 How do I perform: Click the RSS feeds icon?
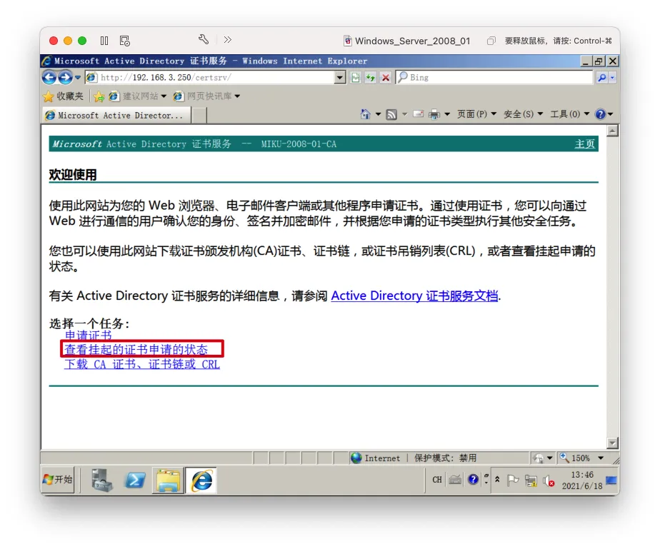tap(391, 114)
